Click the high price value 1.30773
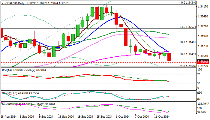The width and height of the screenshot is (210, 120). point(42,3)
